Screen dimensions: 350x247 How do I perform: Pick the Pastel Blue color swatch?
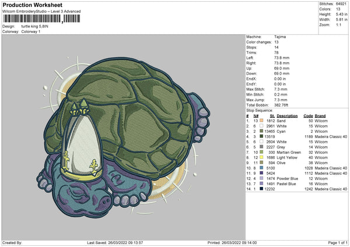coord(261,184)
